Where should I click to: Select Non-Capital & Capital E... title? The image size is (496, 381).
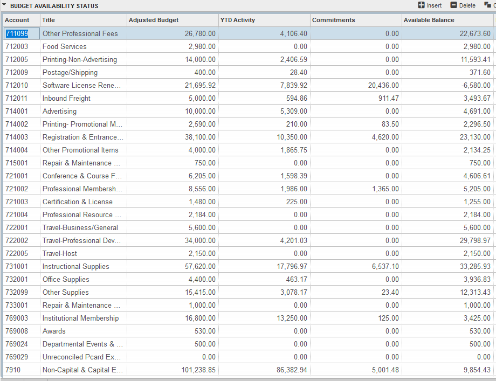[x=82, y=371]
